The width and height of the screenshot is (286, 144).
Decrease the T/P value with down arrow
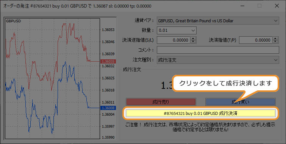[x=275, y=42]
